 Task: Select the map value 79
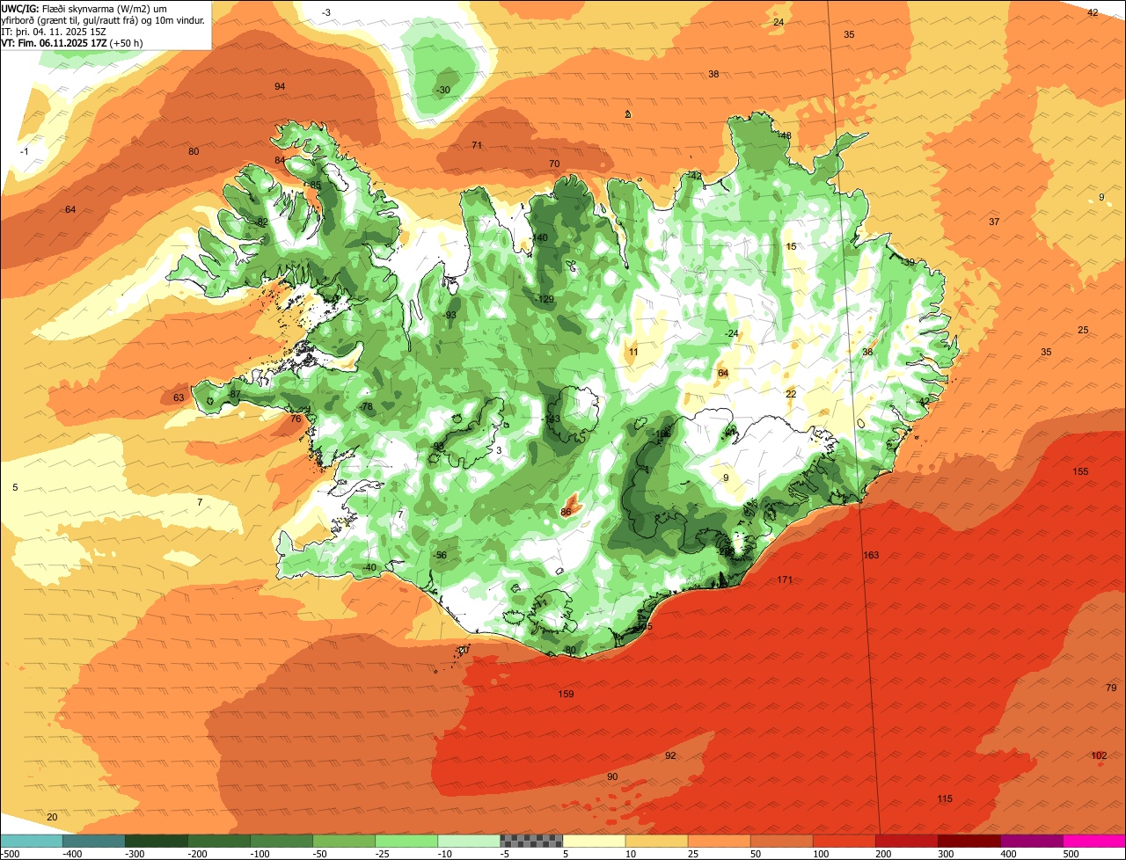(1111, 688)
